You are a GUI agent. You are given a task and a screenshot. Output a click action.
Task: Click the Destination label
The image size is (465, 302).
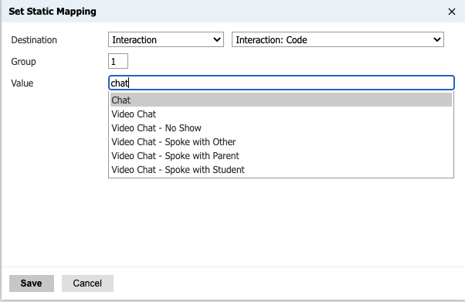point(34,40)
